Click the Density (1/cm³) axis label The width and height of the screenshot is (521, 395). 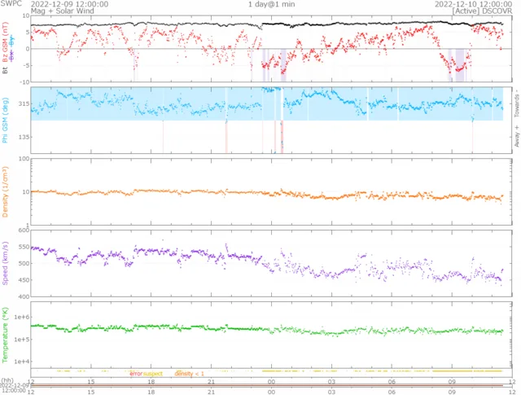pyautogui.click(x=6, y=191)
